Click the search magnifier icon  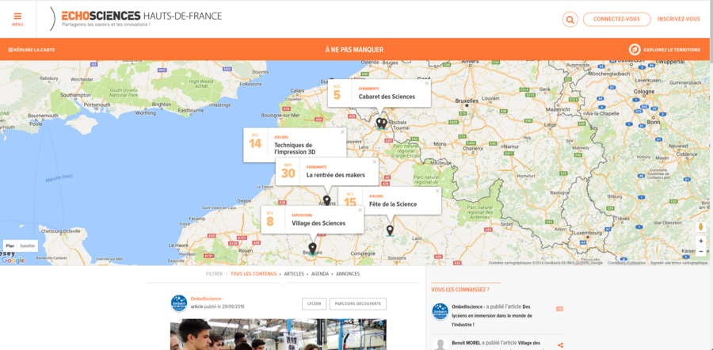point(570,20)
